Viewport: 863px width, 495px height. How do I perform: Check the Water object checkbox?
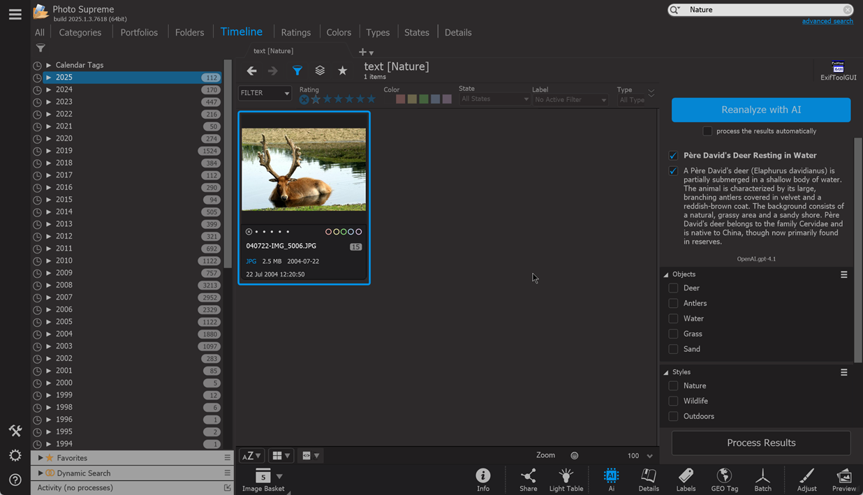point(673,318)
